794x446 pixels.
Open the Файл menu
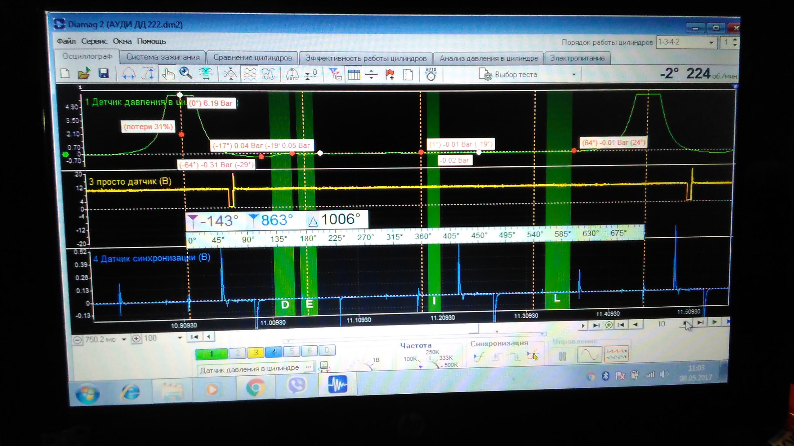click(x=66, y=41)
